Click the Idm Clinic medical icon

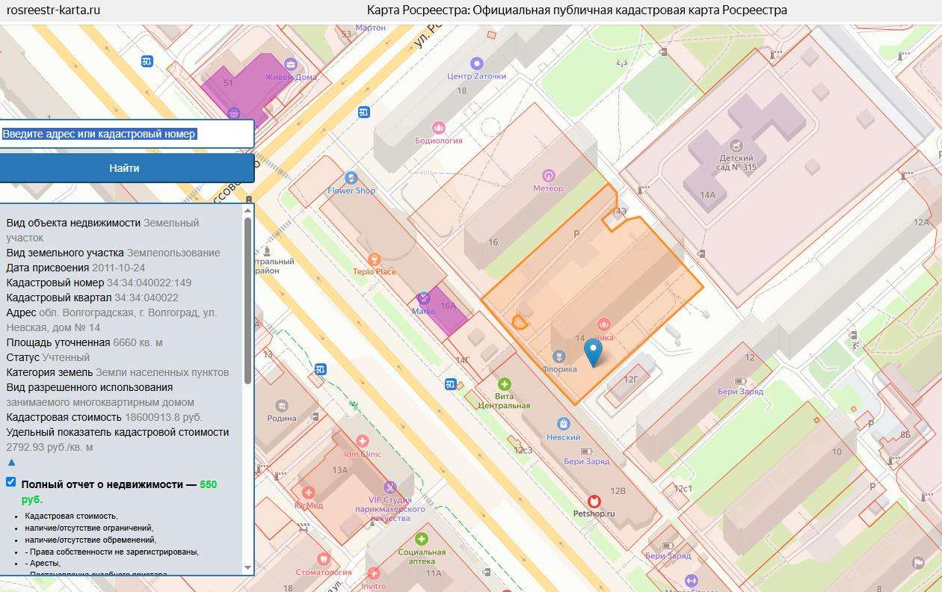363,441
